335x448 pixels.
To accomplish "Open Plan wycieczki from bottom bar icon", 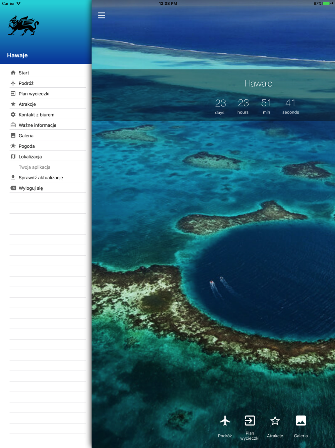I will pyautogui.click(x=250, y=421).
